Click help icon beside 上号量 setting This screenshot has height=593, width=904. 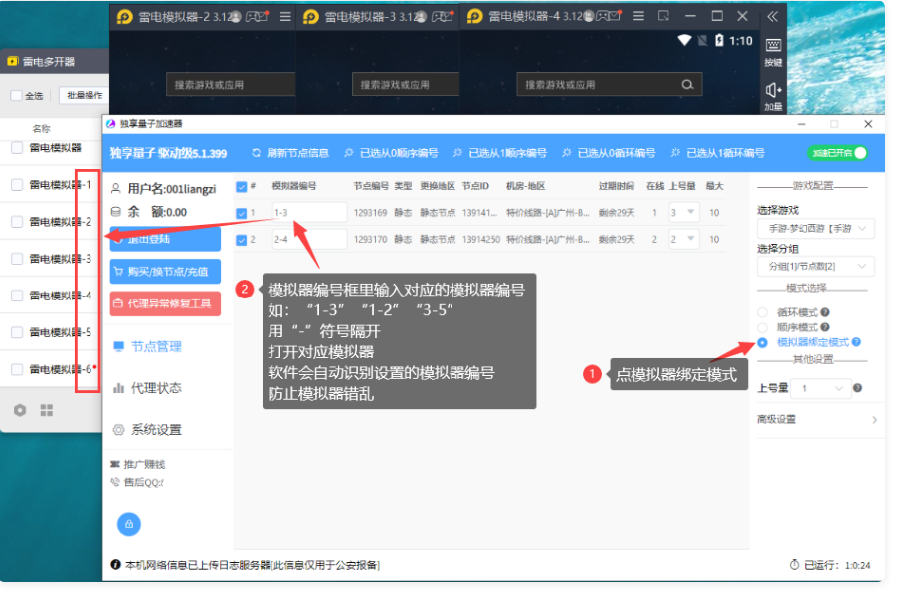pos(858,388)
